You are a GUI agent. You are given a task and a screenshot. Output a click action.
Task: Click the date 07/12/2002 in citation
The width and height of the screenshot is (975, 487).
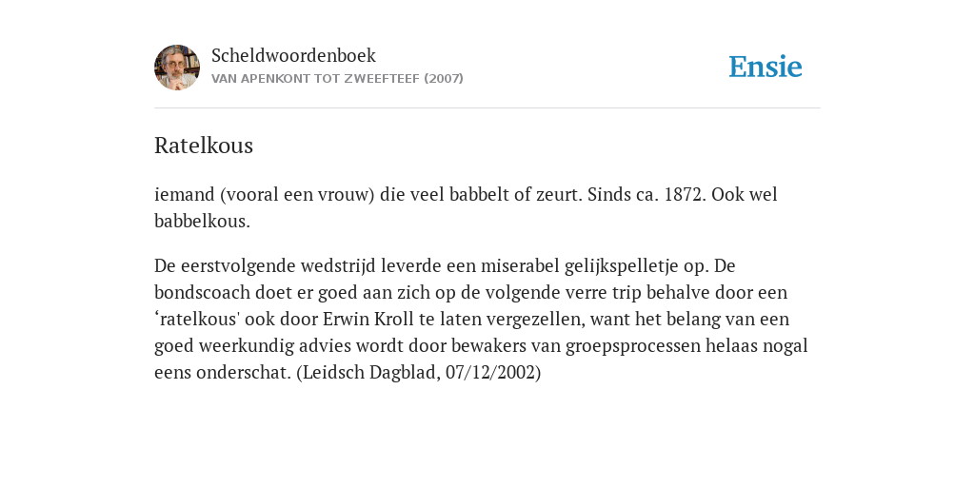point(490,373)
